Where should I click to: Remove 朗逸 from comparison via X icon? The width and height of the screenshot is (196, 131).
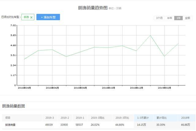[x=31, y=17]
